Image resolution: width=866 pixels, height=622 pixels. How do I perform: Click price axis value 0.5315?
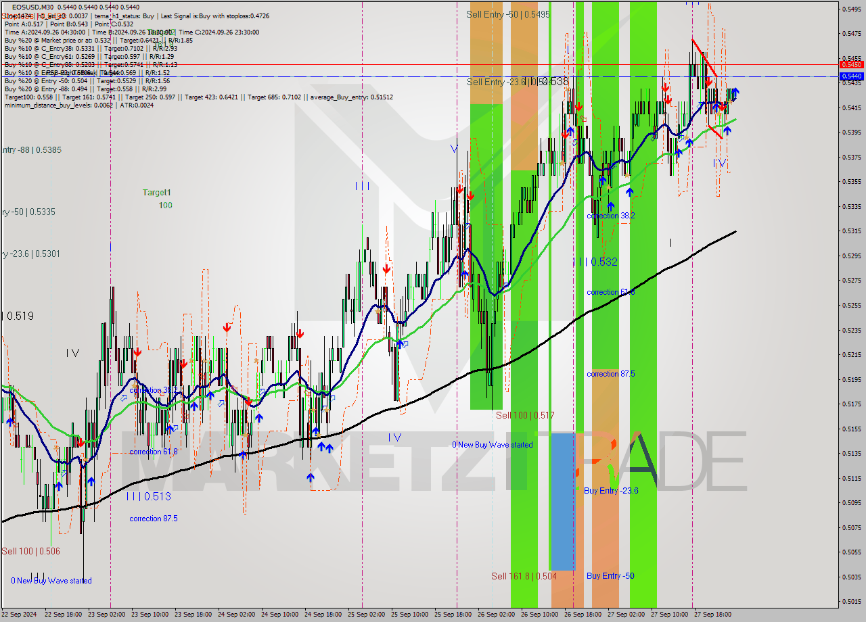click(x=850, y=231)
